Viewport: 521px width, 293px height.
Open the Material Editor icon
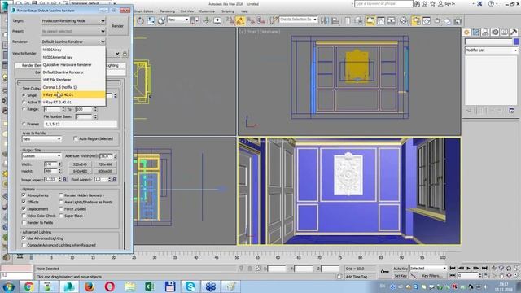(404, 20)
